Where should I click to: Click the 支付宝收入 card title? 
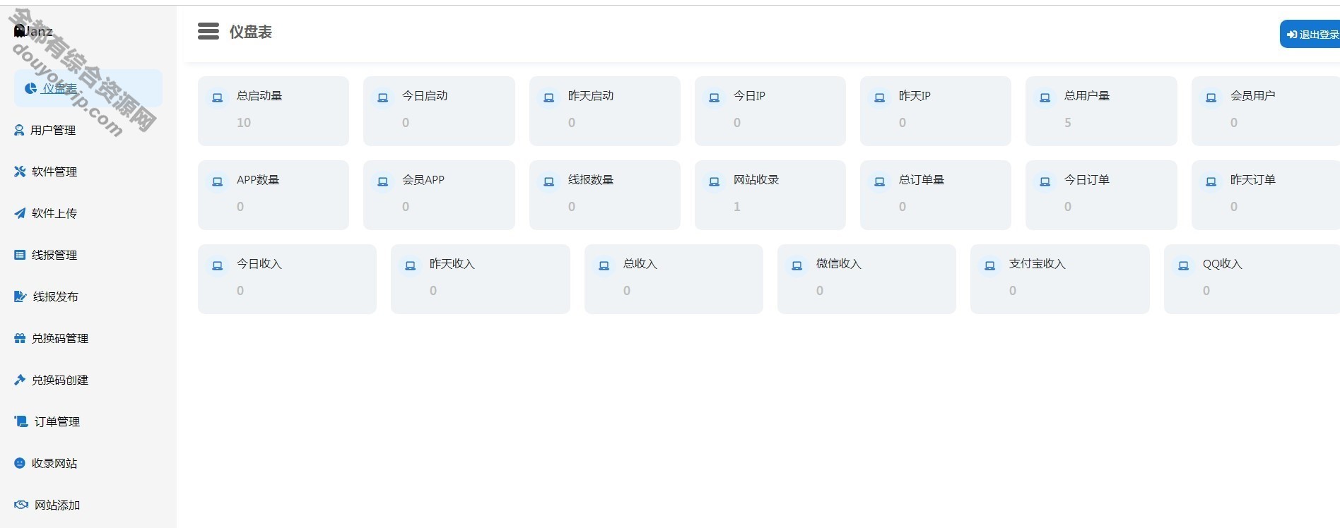coord(1037,263)
